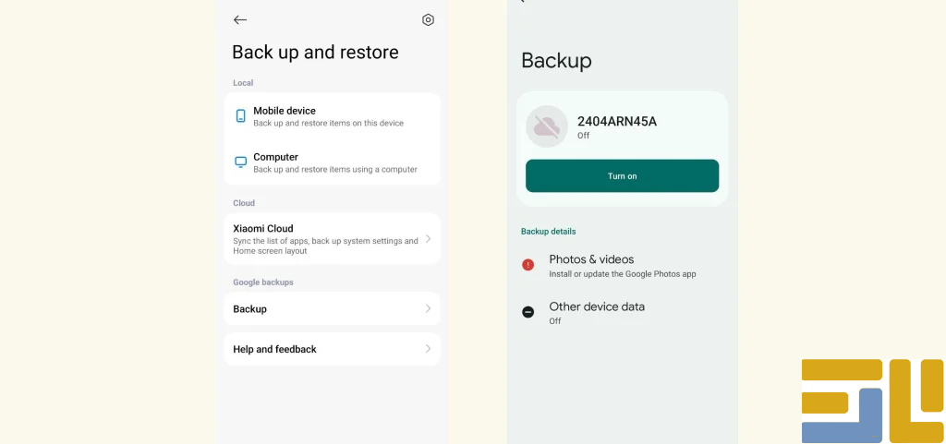Select Other device data item
Screen dimensions: 946x444
pos(597,312)
